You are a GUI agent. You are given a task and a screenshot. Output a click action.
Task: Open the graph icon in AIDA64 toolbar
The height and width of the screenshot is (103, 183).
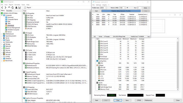click(x=20, y=7)
